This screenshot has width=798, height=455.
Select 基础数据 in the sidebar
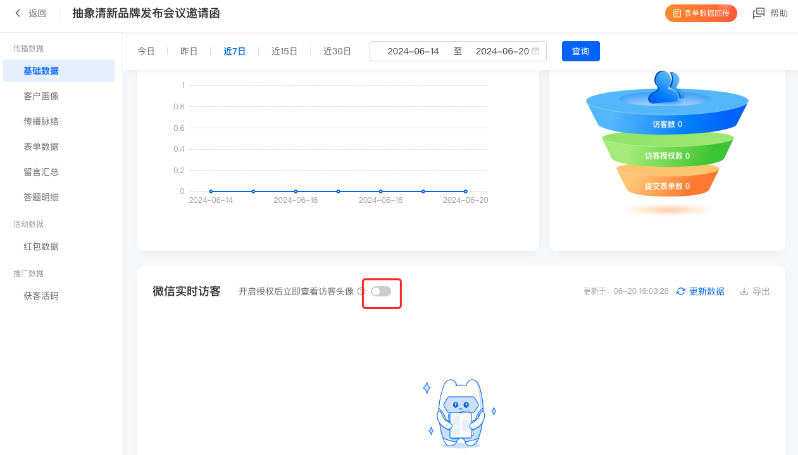(x=59, y=71)
